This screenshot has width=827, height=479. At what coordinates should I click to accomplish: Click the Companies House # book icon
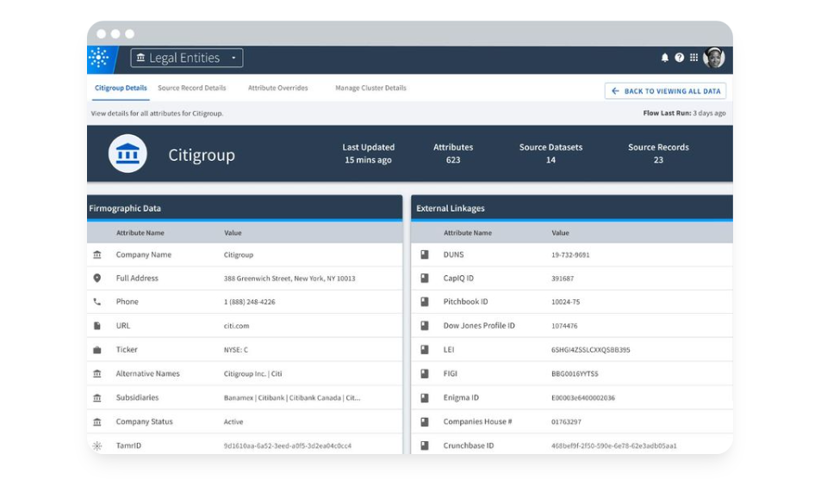(425, 421)
